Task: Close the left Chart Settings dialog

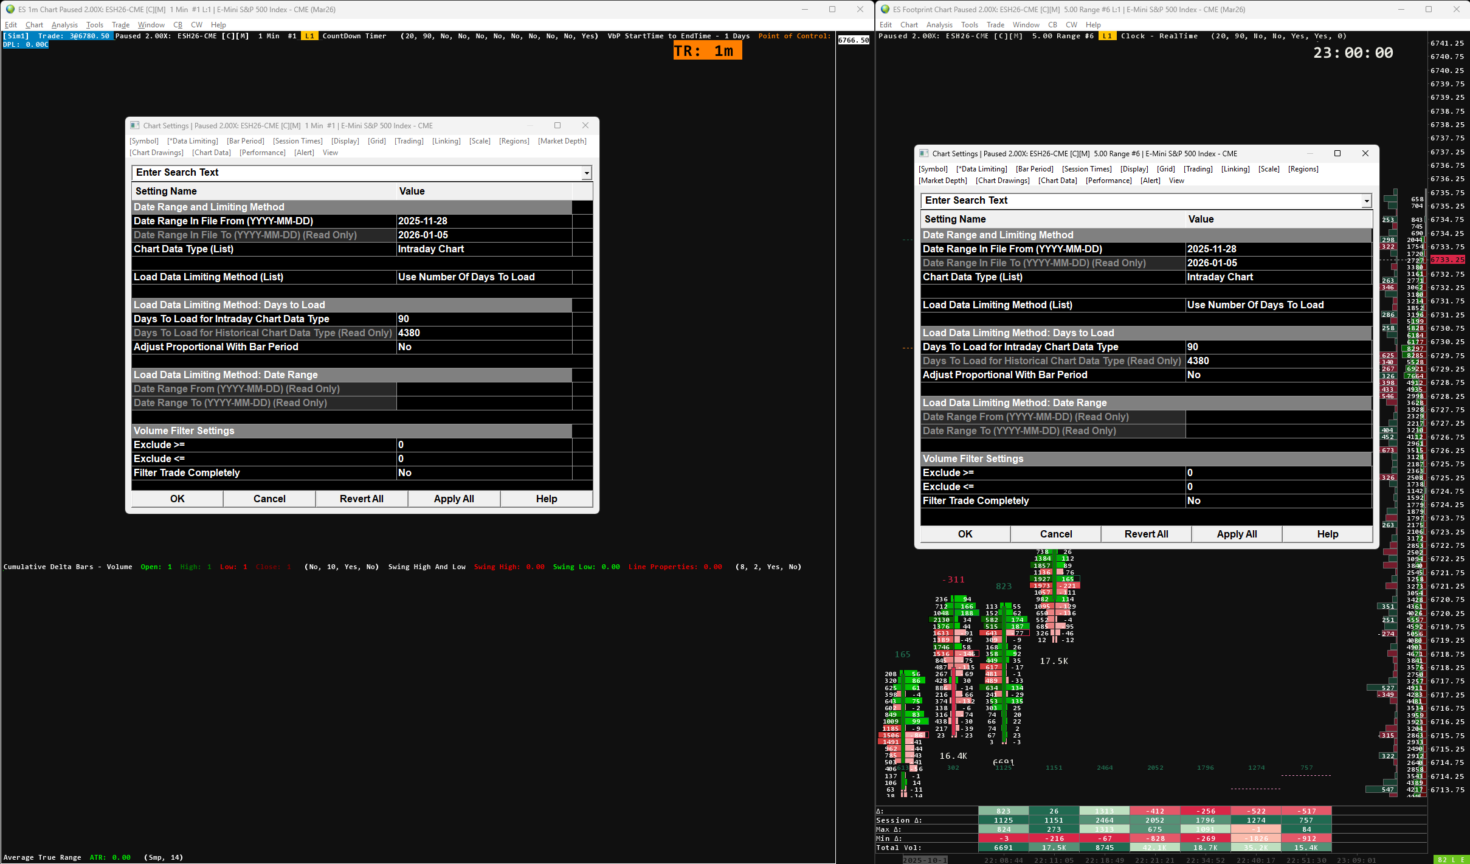Action: tap(585, 125)
